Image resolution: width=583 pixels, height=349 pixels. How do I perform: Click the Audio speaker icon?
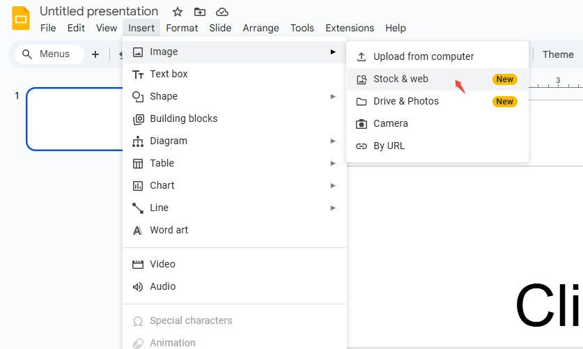coord(138,287)
